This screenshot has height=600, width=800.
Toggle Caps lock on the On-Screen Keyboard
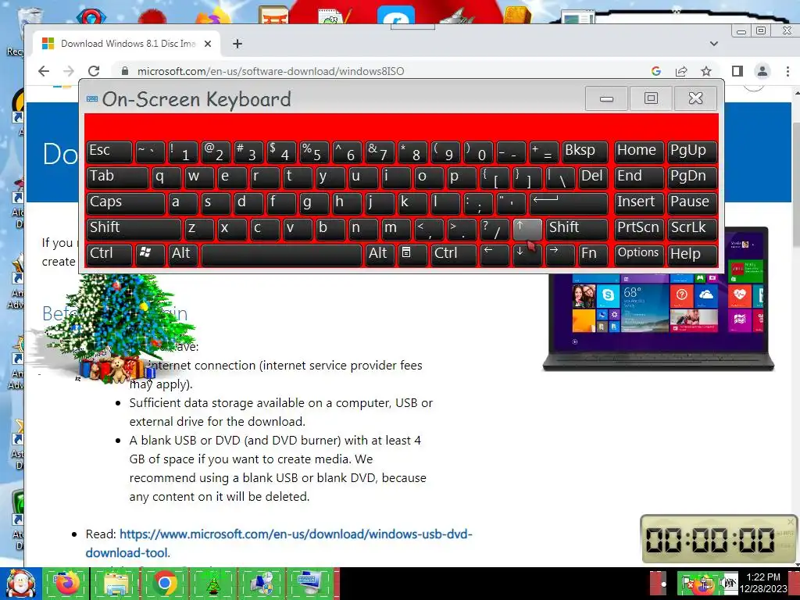click(126, 203)
